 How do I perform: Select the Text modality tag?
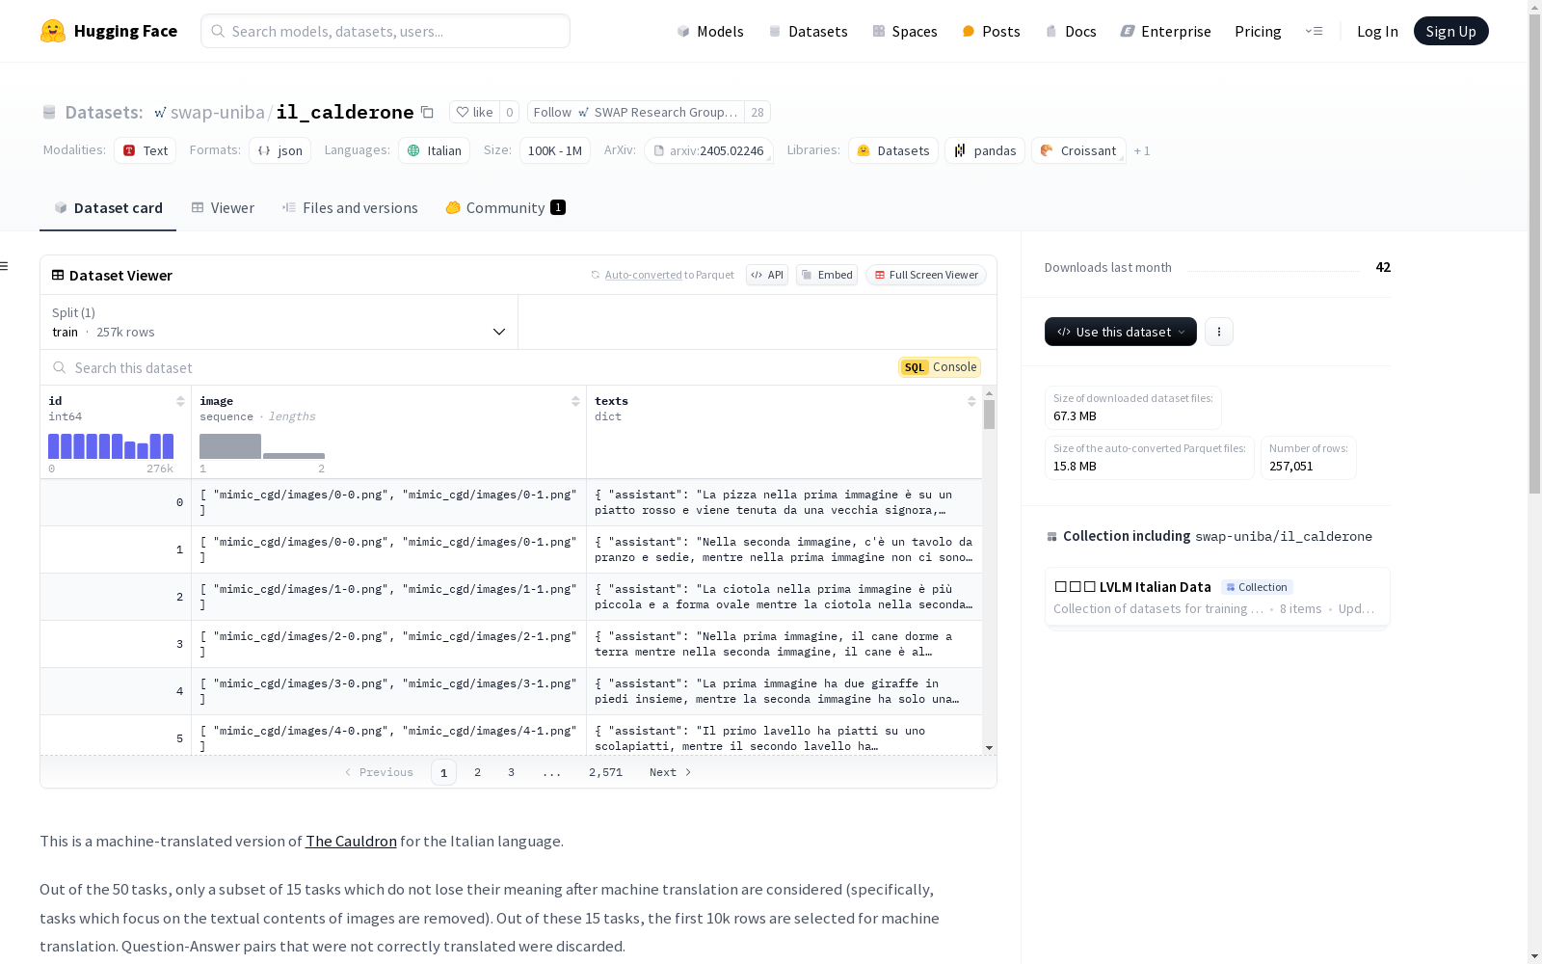coord(145,150)
